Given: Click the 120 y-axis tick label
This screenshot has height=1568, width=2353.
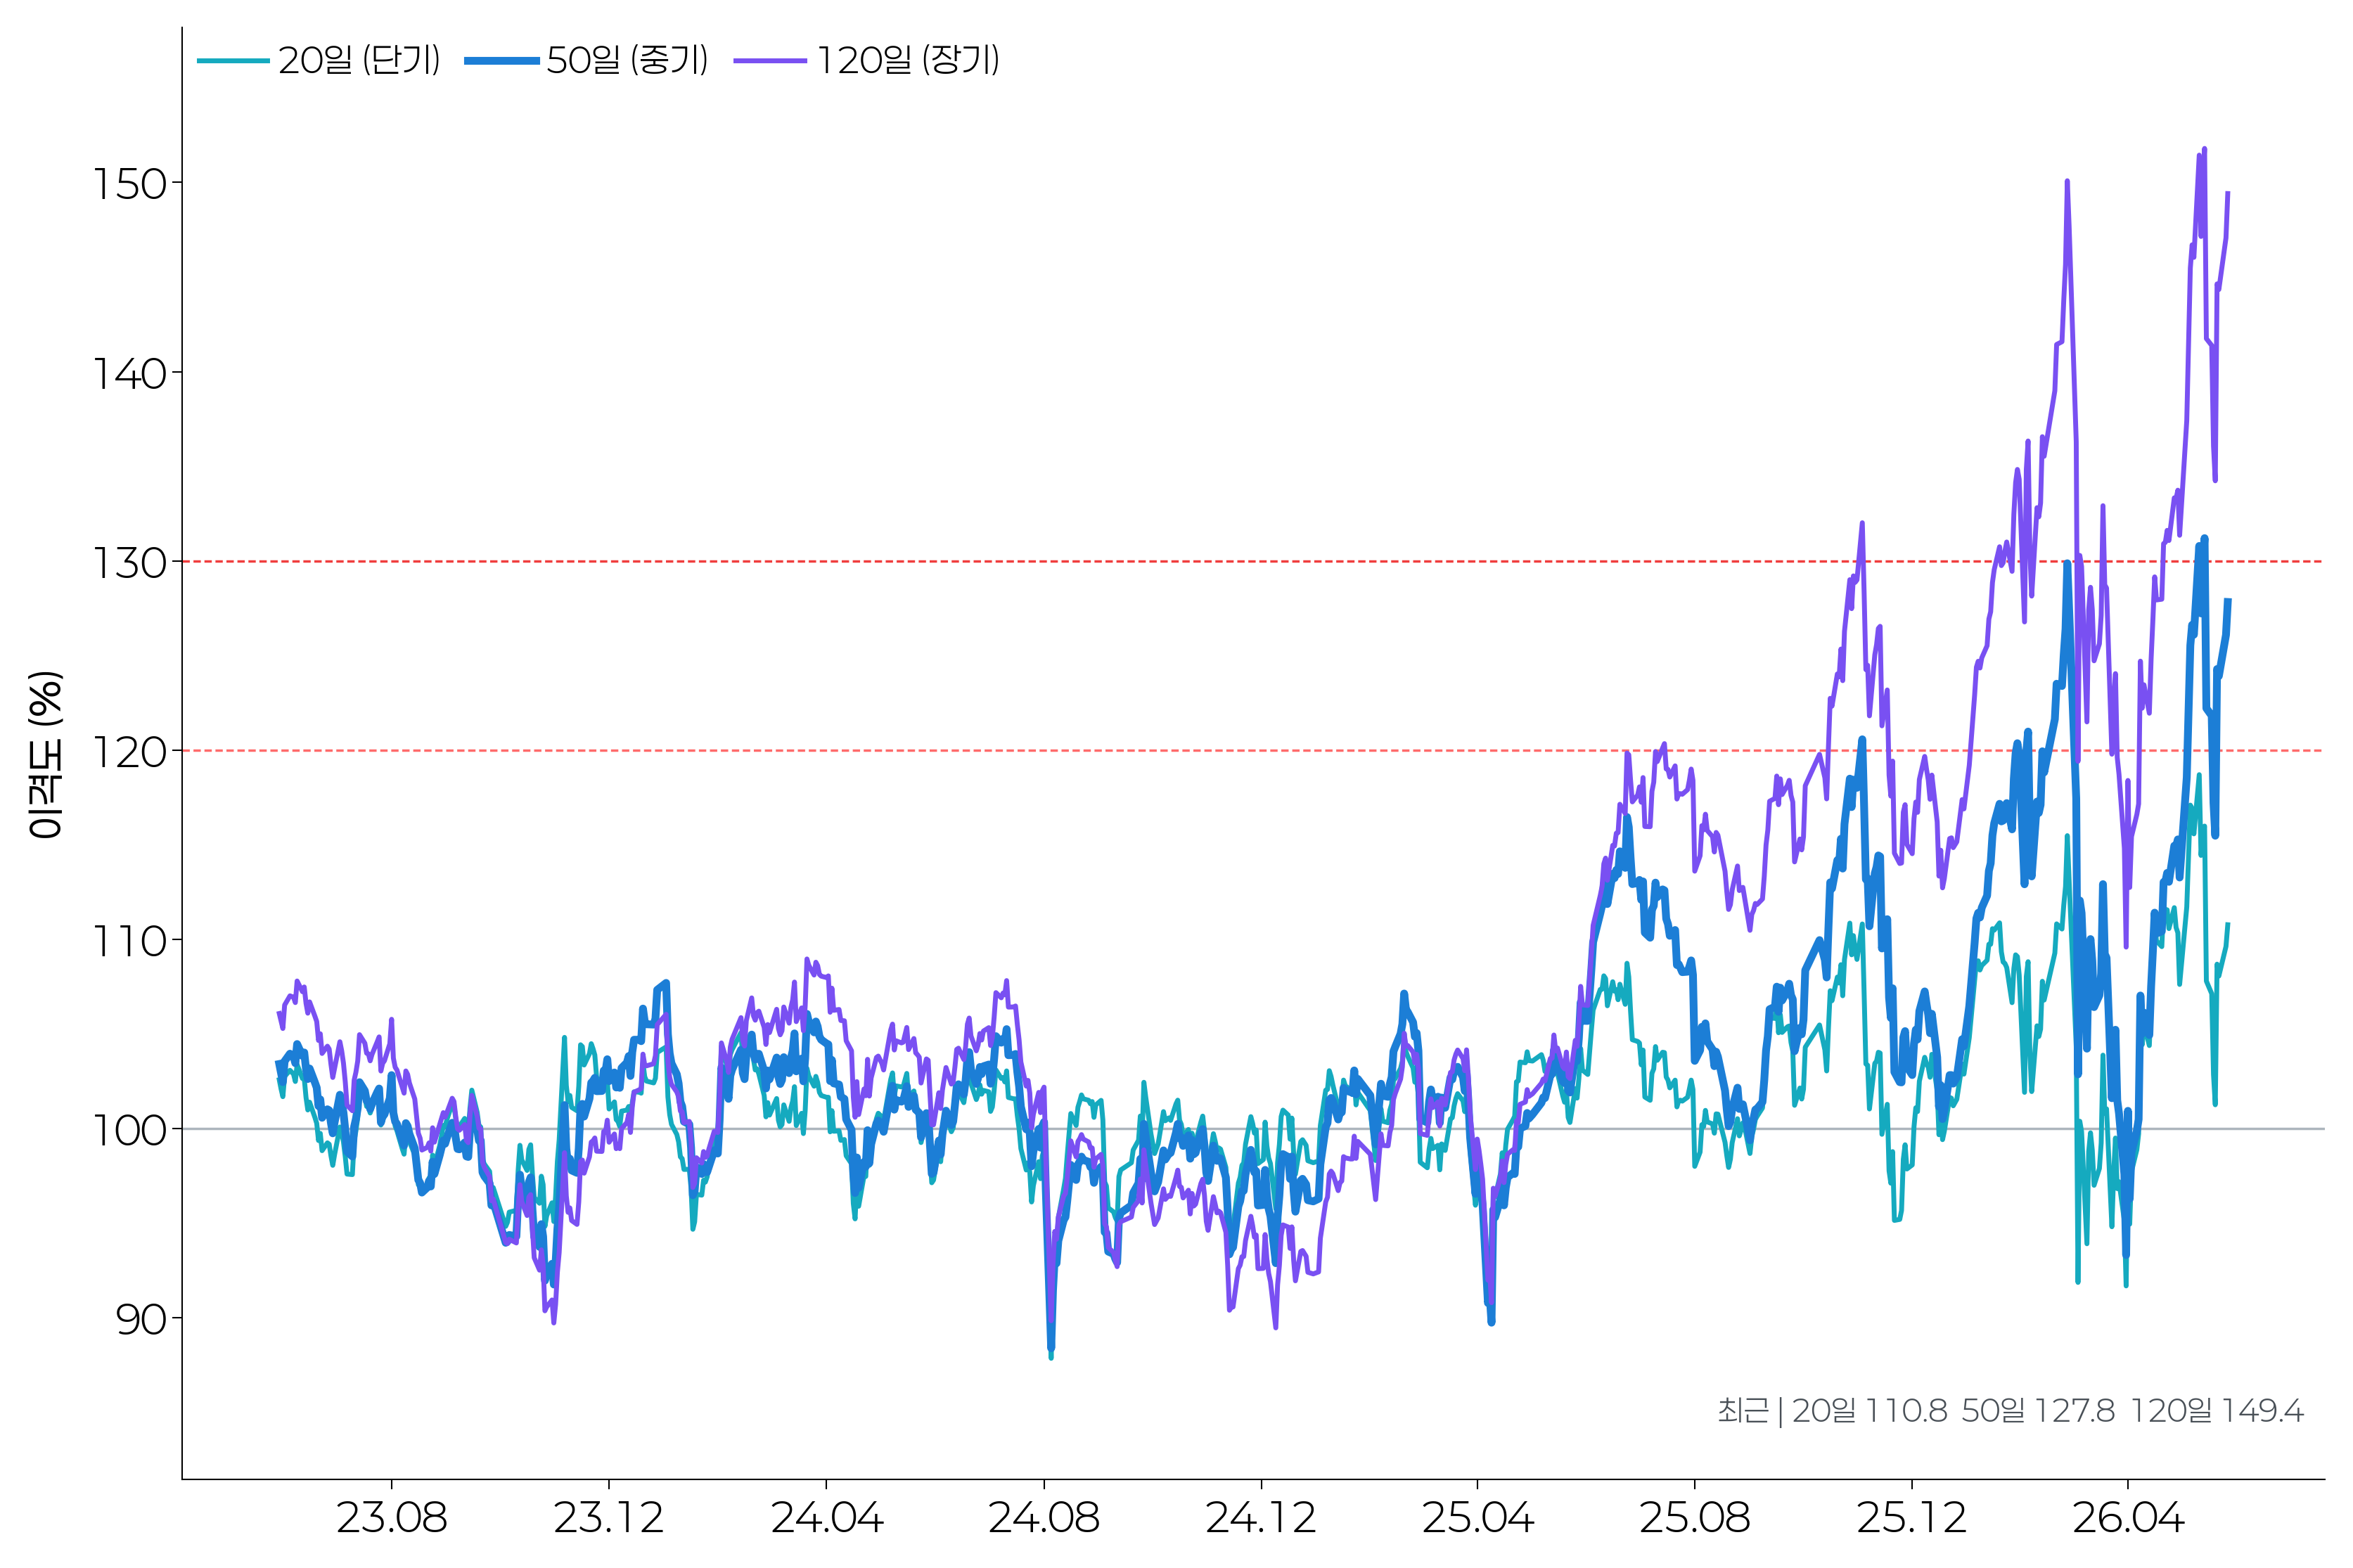Looking at the screenshot, I should [x=129, y=752].
